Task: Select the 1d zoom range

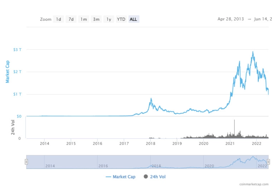Action: point(58,19)
